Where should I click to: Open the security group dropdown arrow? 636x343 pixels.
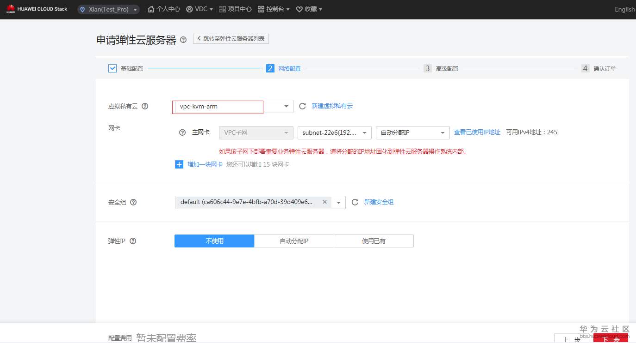point(339,203)
